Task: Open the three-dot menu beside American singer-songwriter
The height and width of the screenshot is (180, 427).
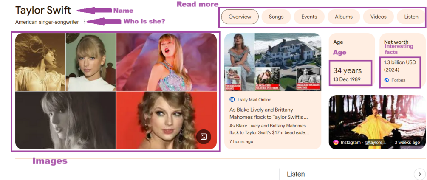Action: tap(85, 22)
